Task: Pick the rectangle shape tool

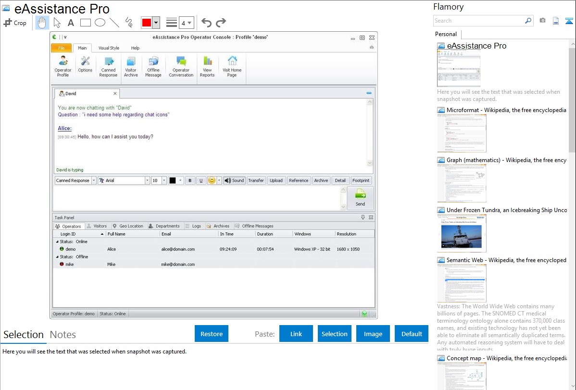Action: click(86, 23)
